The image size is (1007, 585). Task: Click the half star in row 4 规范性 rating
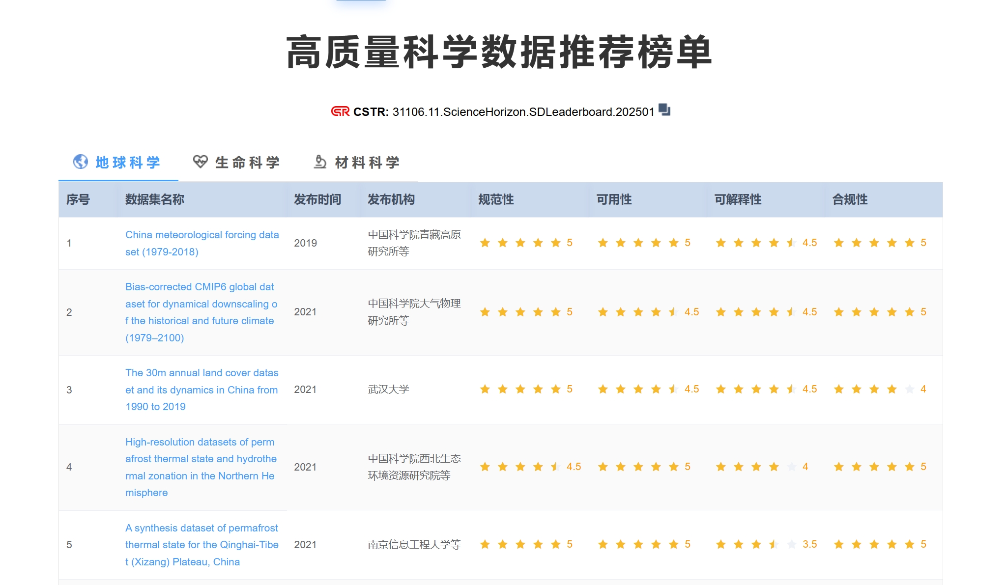point(555,467)
